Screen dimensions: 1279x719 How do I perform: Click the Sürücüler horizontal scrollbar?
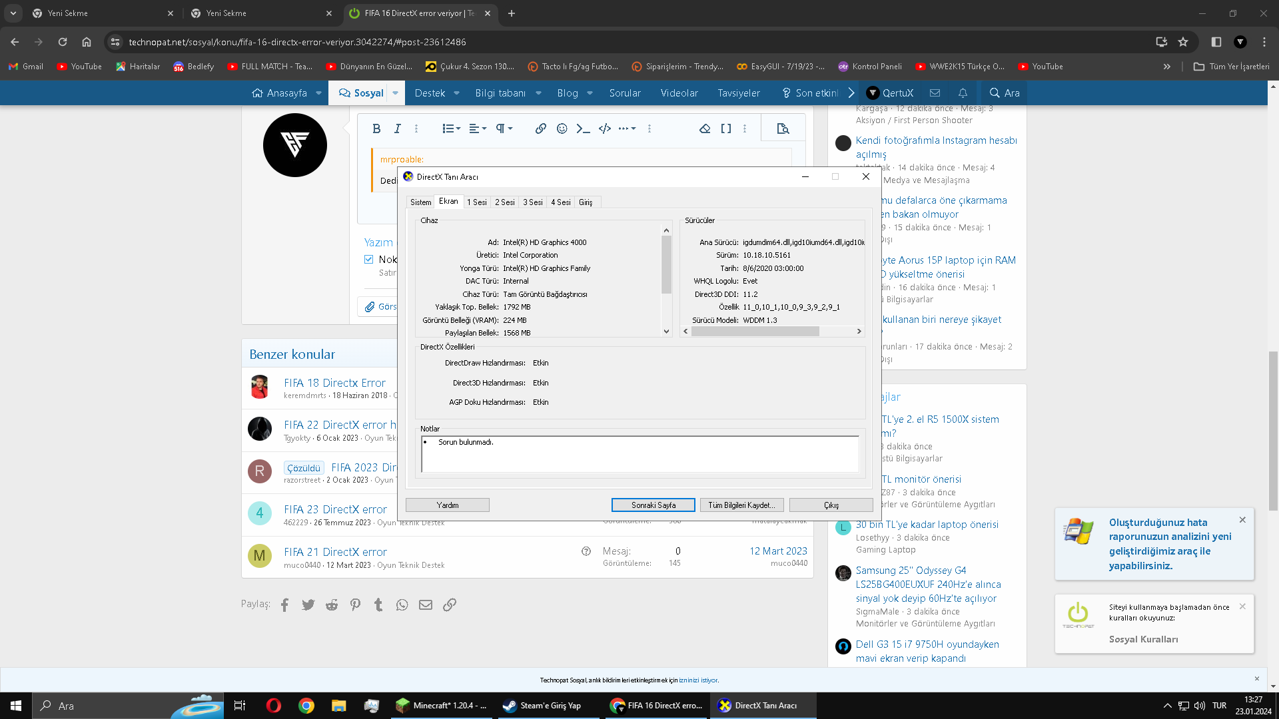(x=755, y=332)
